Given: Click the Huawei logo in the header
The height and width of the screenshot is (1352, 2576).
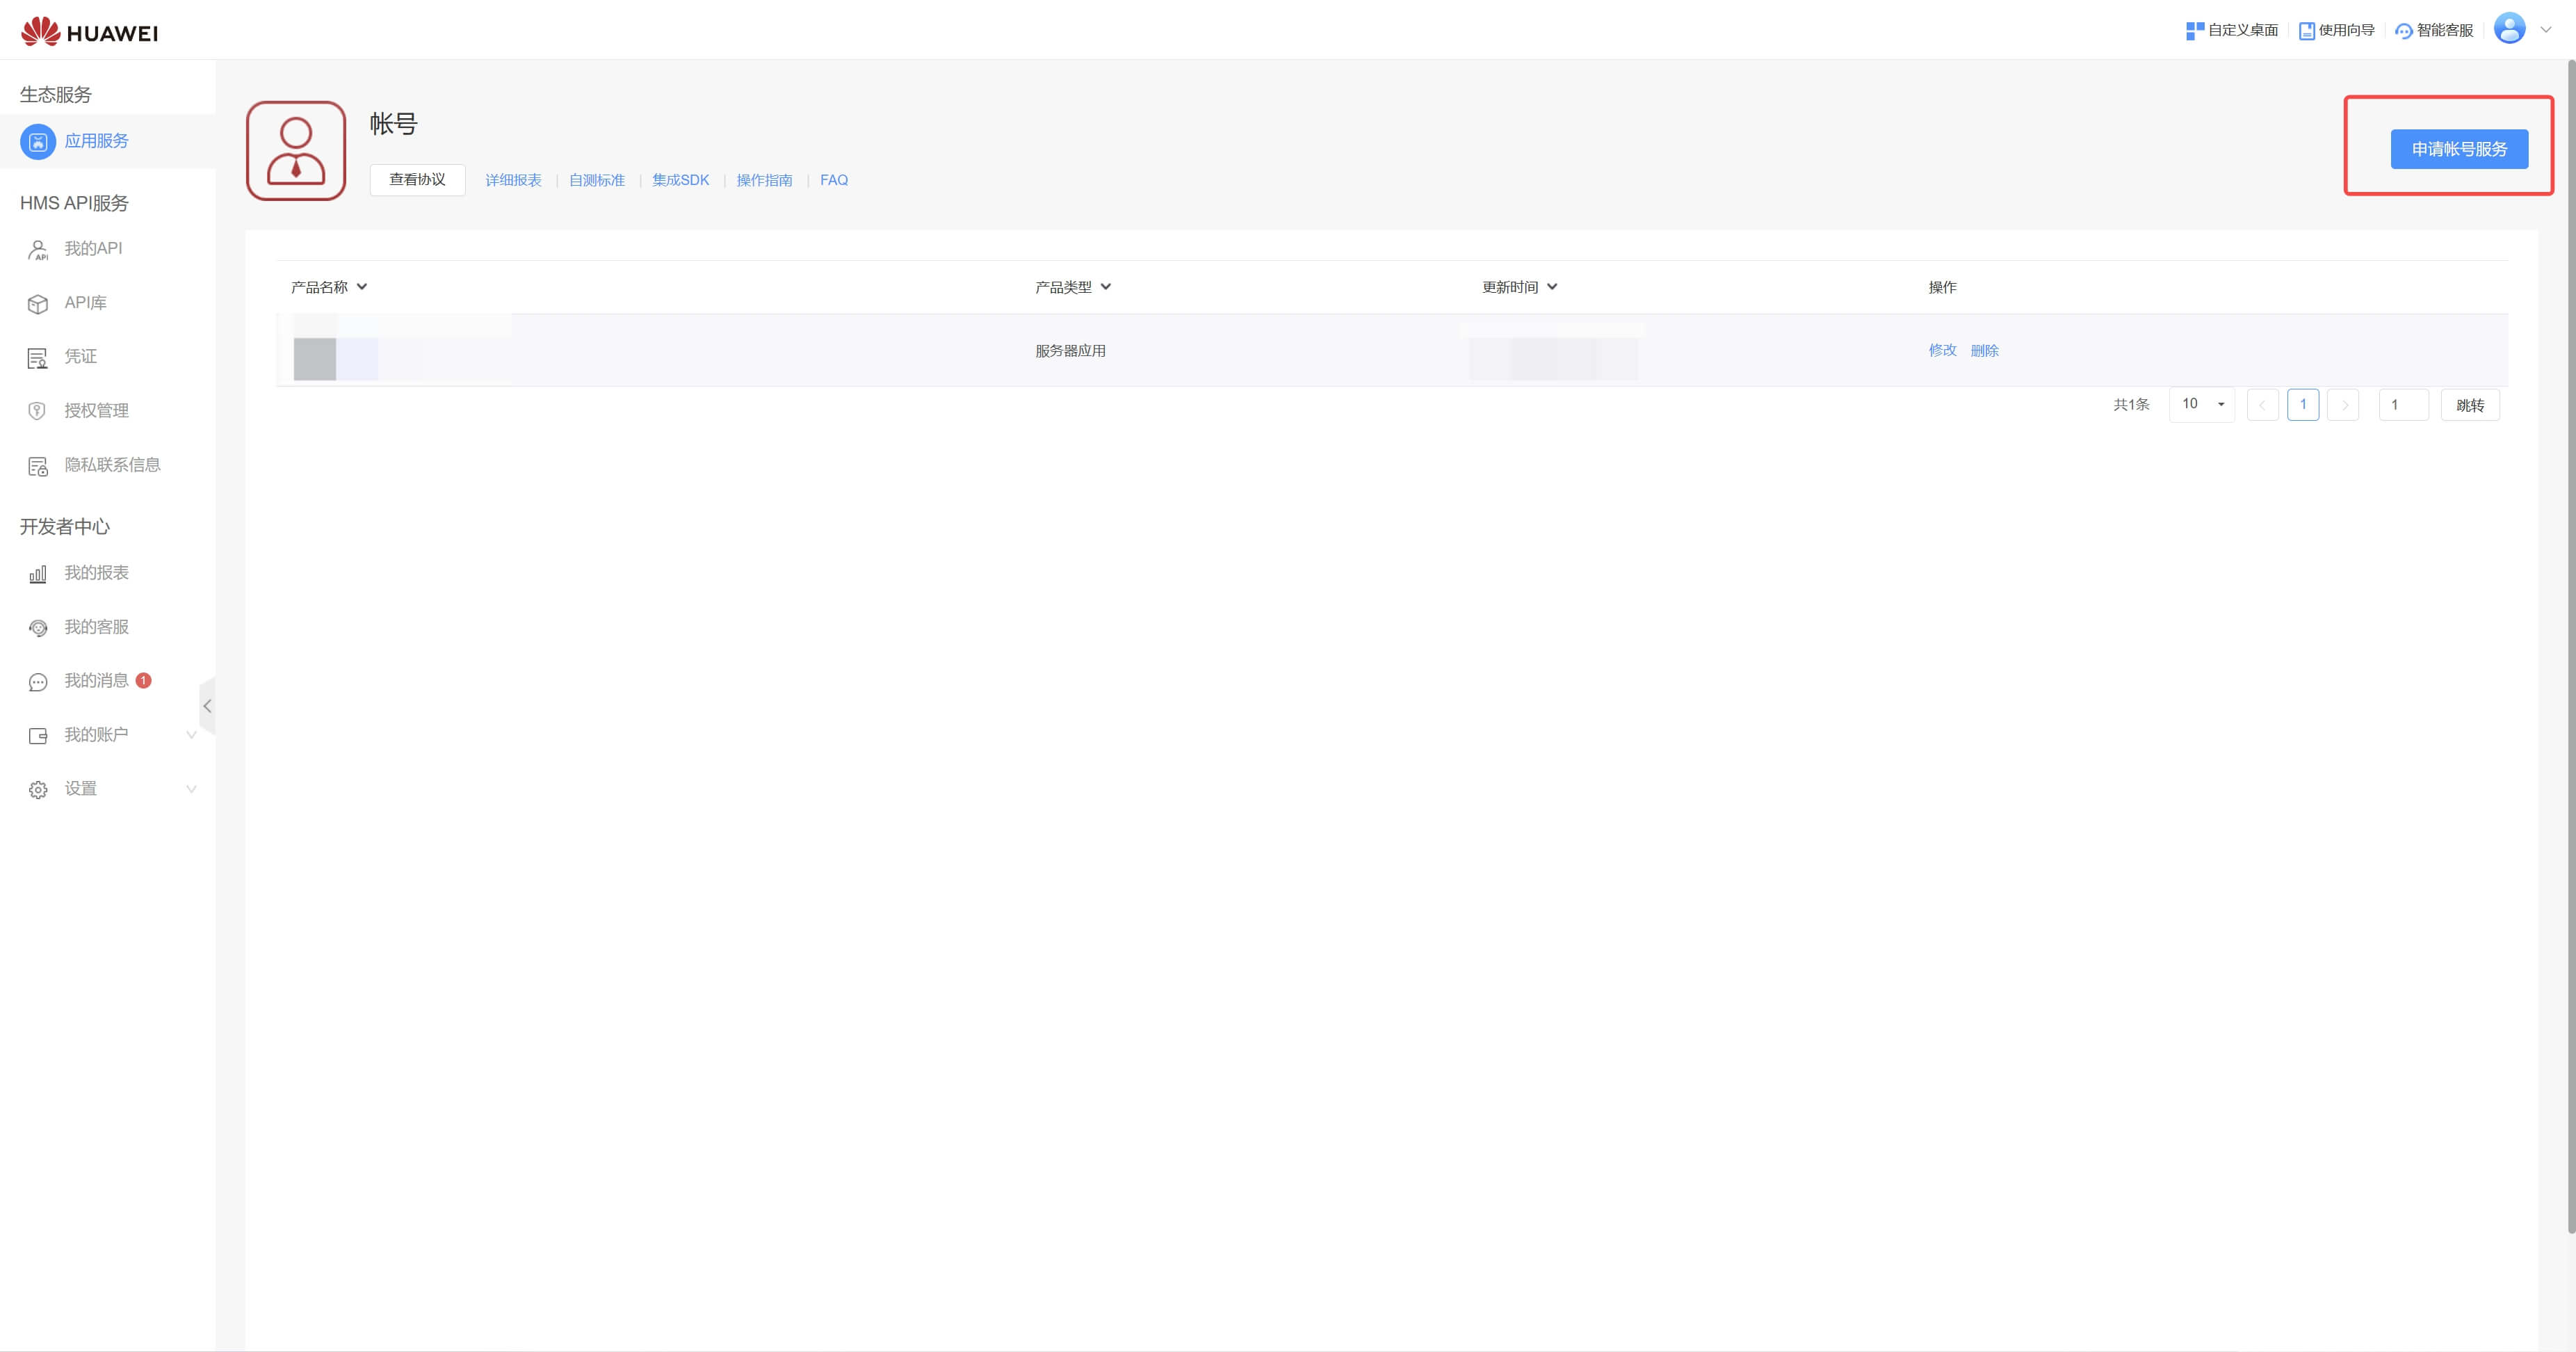Looking at the screenshot, I should click(89, 32).
